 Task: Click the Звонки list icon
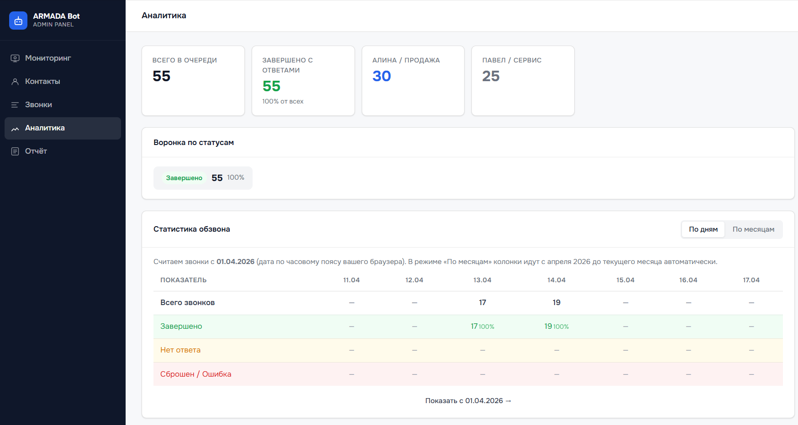pyautogui.click(x=15, y=105)
